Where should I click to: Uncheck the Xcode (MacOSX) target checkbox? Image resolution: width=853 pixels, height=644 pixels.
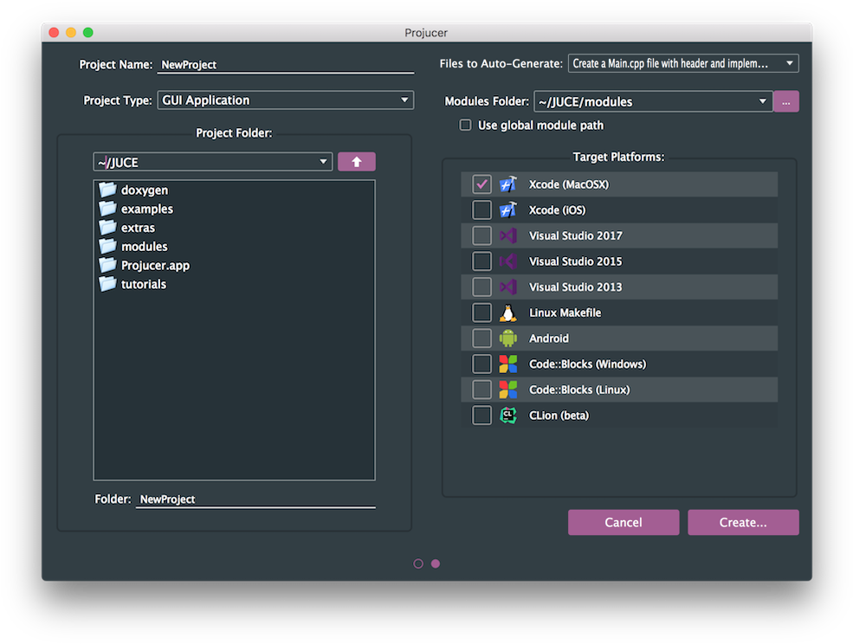481,184
